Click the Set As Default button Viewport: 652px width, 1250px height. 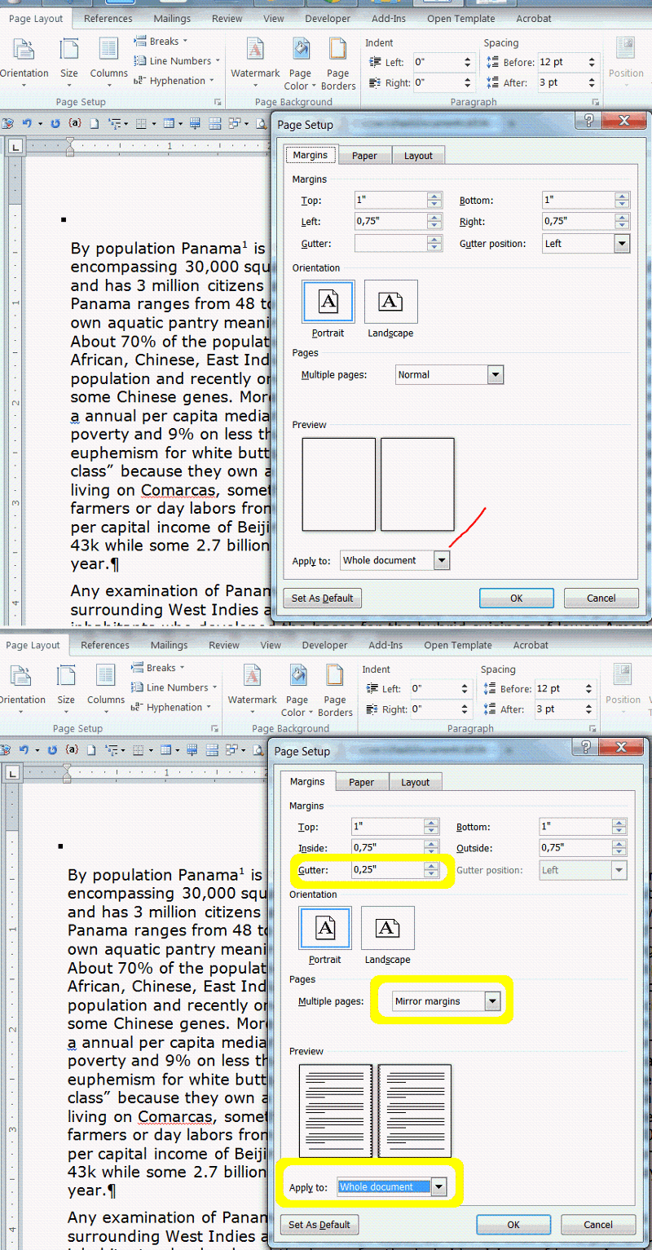pos(322,598)
